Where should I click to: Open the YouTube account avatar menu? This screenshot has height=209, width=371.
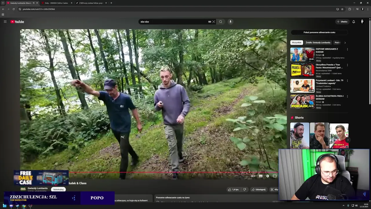(362, 22)
